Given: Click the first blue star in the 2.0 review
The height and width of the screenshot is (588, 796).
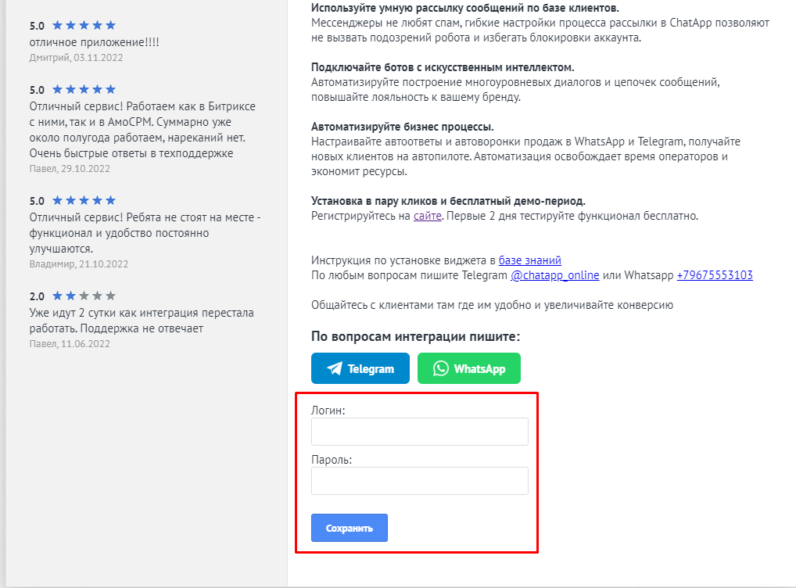Looking at the screenshot, I should pyautogui.click(x=57, y=296).
